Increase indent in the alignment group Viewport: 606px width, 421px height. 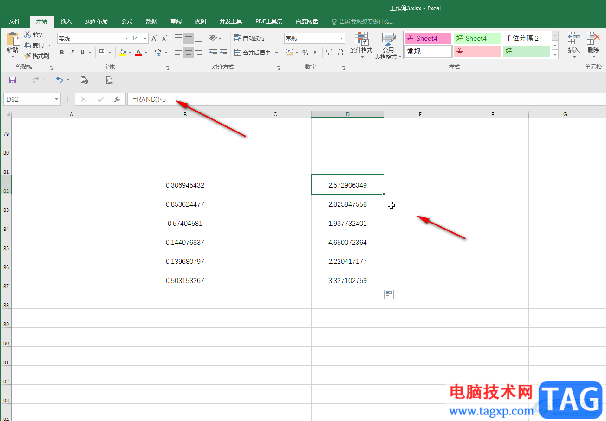(223, 53)
